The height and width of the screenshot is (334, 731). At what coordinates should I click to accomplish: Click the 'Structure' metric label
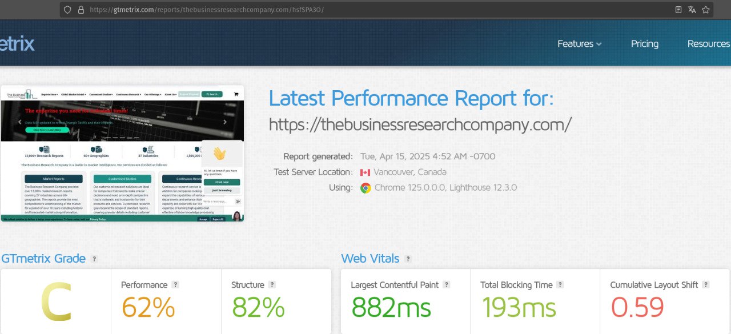tap(248, 285)
